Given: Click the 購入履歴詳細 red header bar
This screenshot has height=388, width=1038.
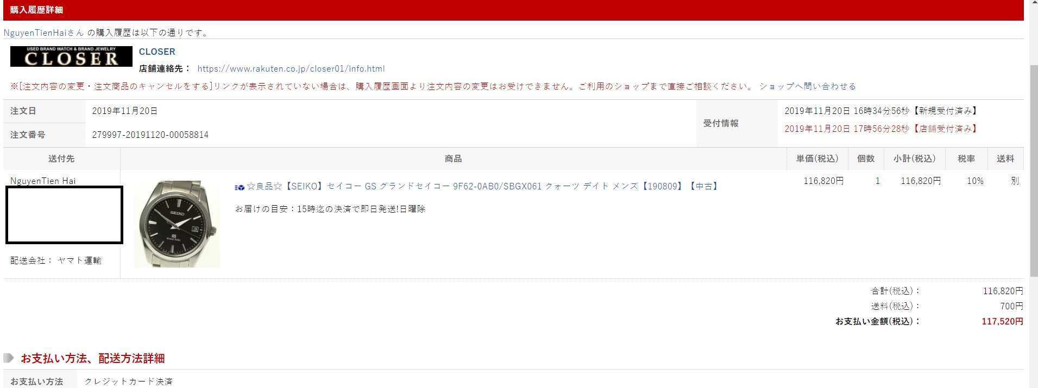Looking at the screenshot, I should point(511,10).
